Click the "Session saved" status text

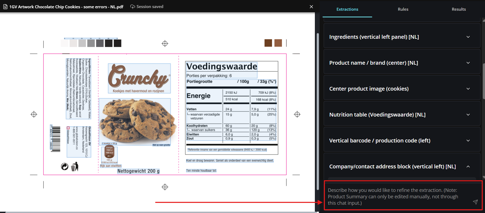(150, 7)
